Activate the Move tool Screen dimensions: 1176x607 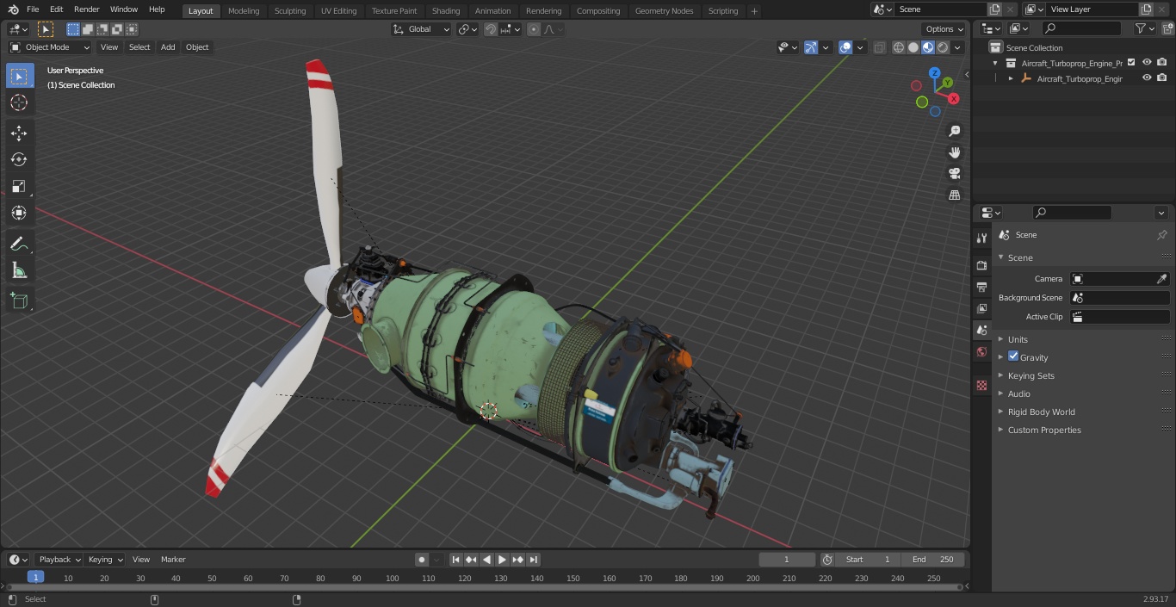[x=19, y=133]
